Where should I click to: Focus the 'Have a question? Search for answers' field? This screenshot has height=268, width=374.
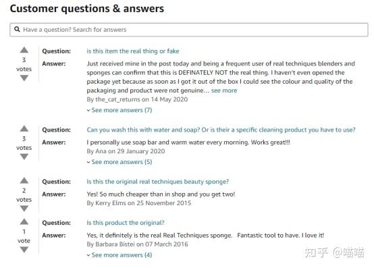[x=189, y=30]
